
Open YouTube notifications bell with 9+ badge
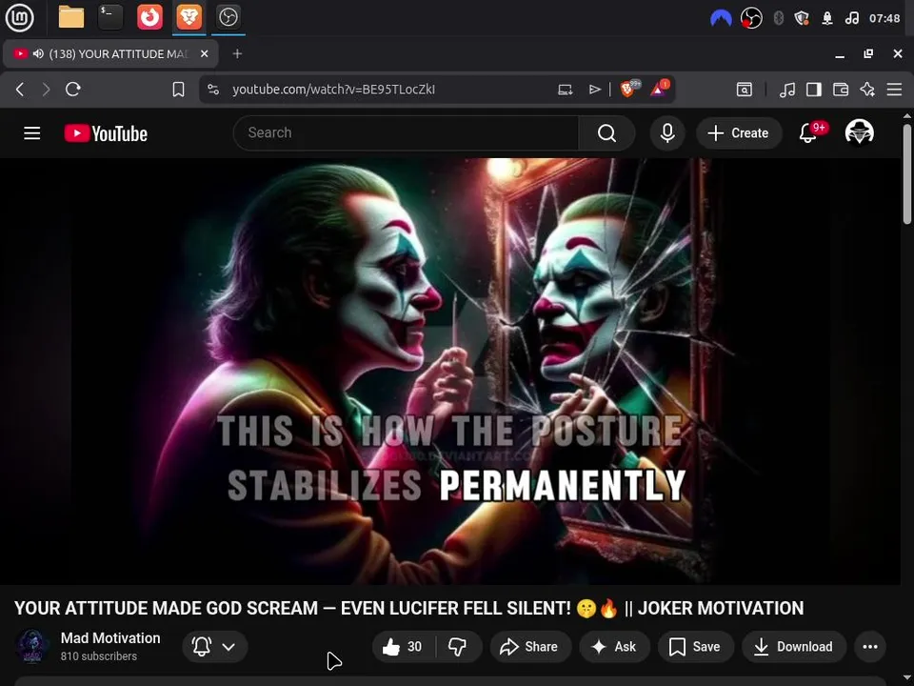(810, 133)
